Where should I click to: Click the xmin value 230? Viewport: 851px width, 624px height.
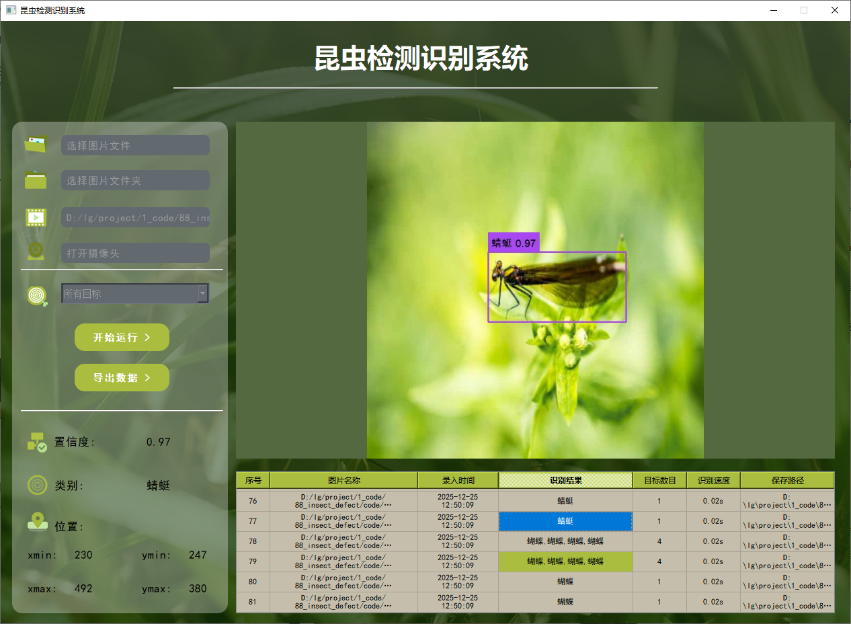[83, 555]
